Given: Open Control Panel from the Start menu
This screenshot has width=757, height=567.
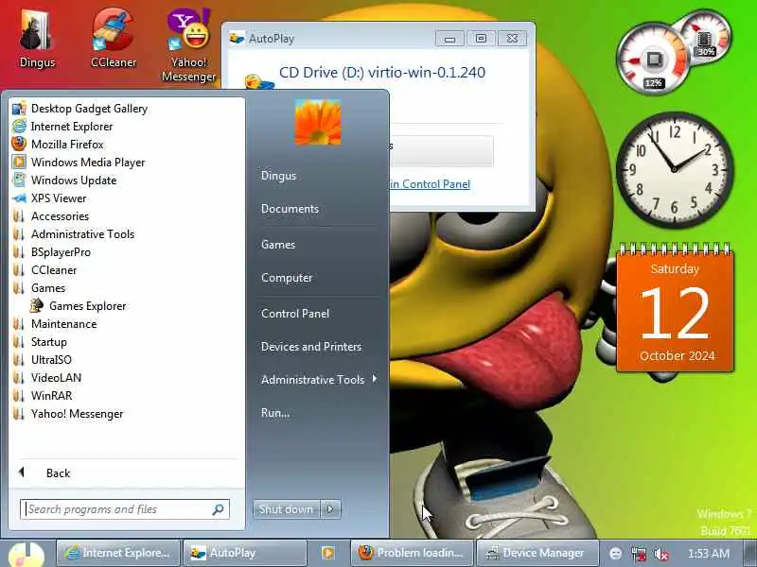Looking at the screenshot, I should pyautogui.click(x=295, y=314).
